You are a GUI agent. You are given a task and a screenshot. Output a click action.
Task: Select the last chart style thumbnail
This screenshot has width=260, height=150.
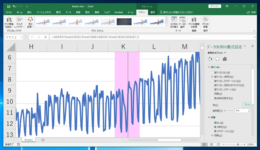point(157,21)
